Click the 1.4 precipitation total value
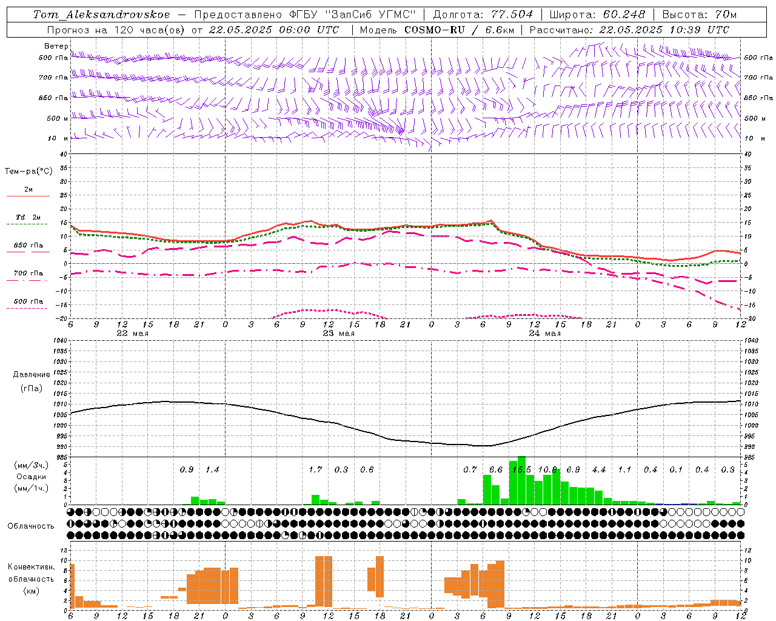Screen dimensions: 776x621 (212, 470)
